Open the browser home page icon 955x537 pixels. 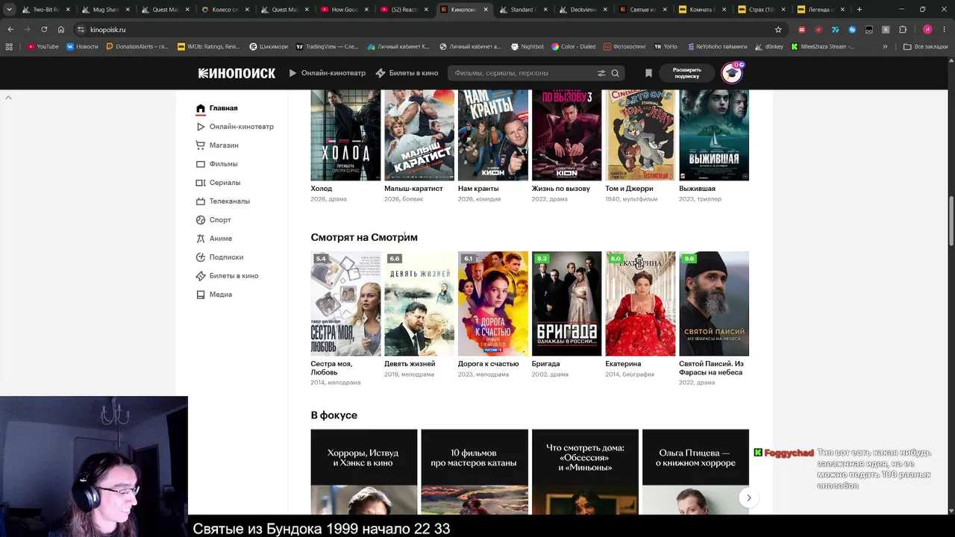61,30
